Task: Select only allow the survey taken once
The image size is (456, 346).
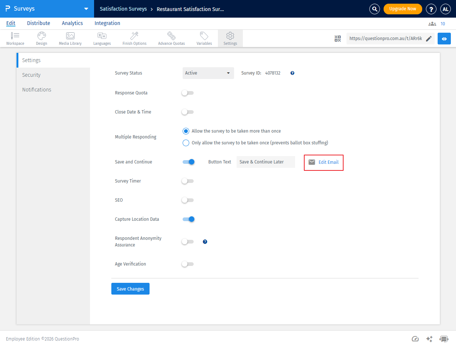Action: coord(186,143)
